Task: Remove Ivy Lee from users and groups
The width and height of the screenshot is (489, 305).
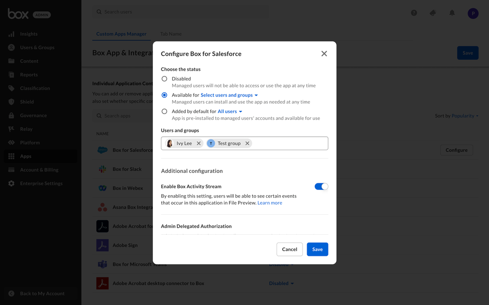Action: 199,143
